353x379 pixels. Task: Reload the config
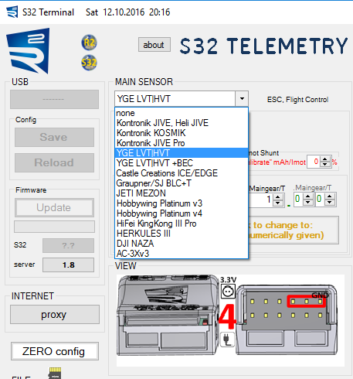54,162
